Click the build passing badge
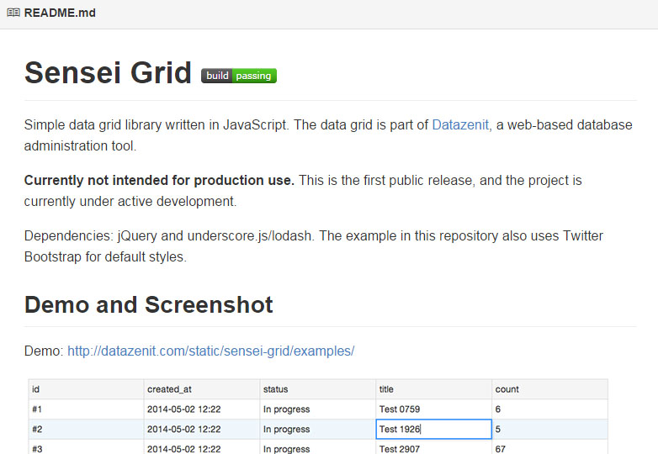 [x=239, y=76]
